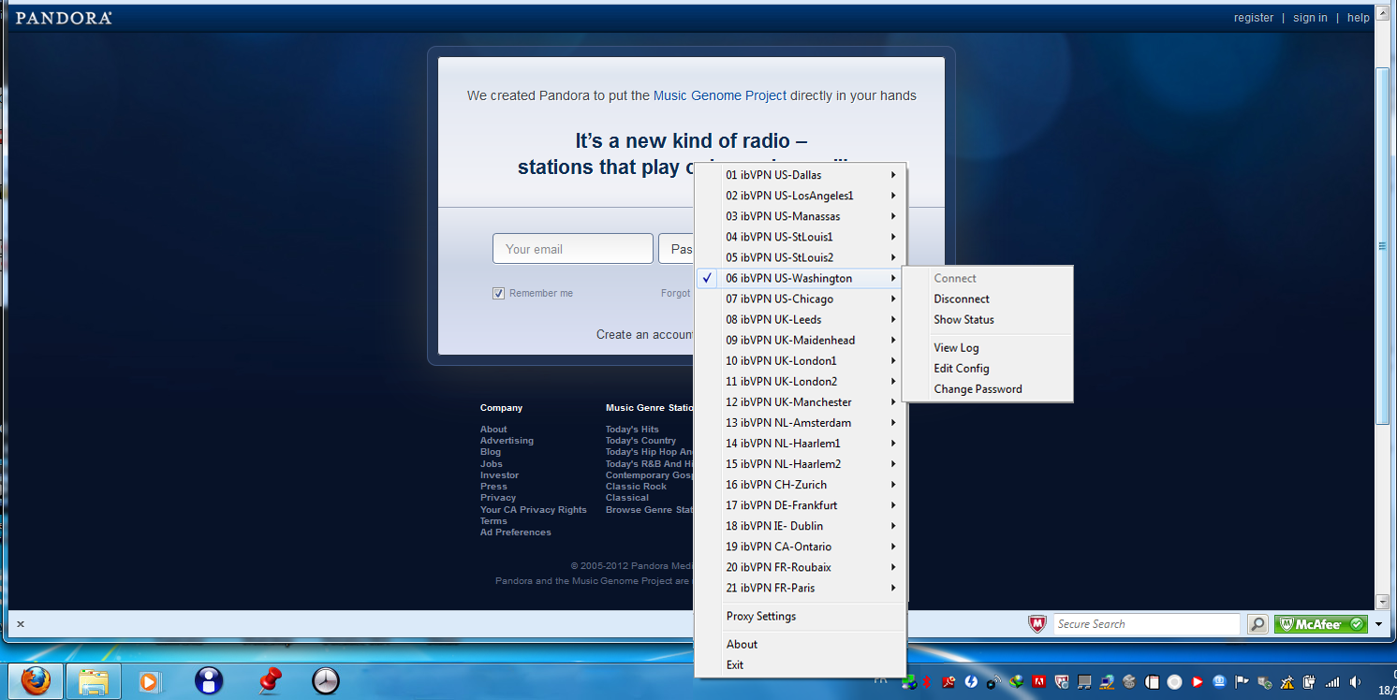Open the Classic Rock genre link
This screenshot has height=700, width=1397.
coord(637,487)
